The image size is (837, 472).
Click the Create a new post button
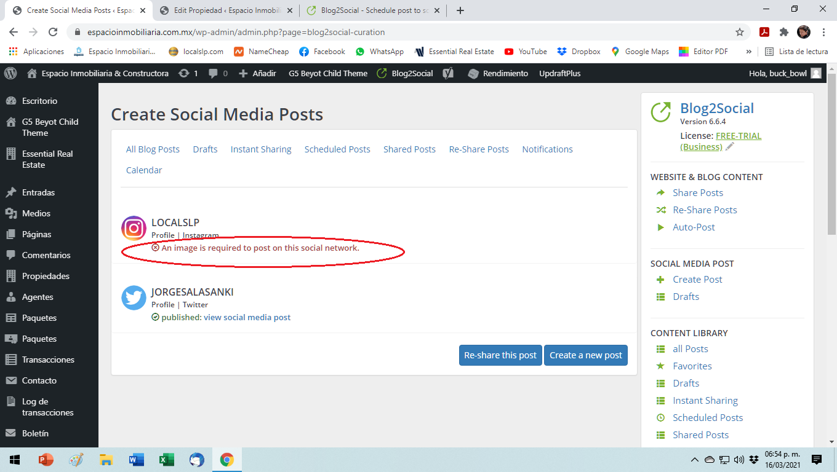click(x=586, y=355)
